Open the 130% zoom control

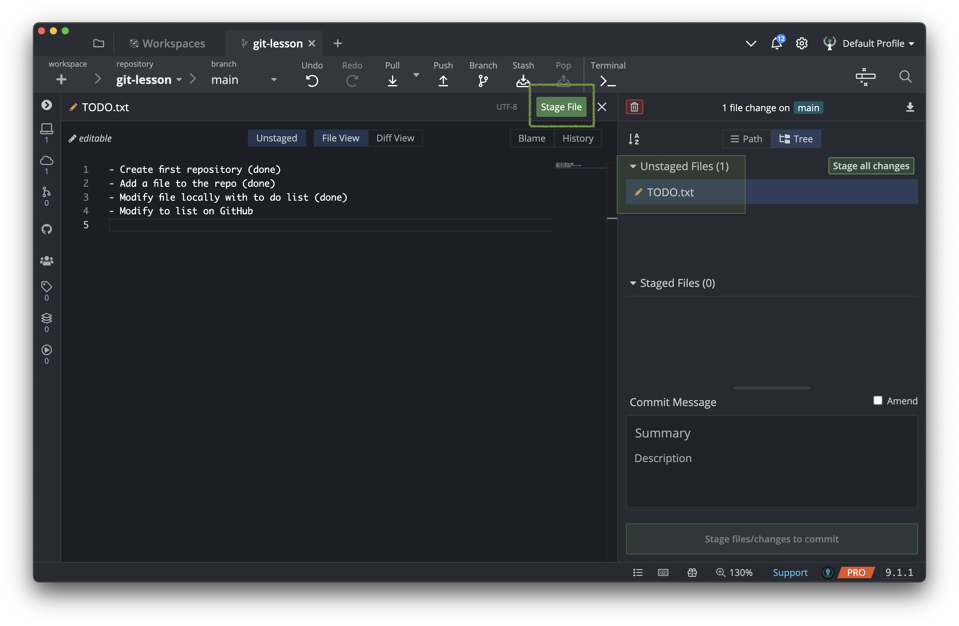tap(734, 572)
